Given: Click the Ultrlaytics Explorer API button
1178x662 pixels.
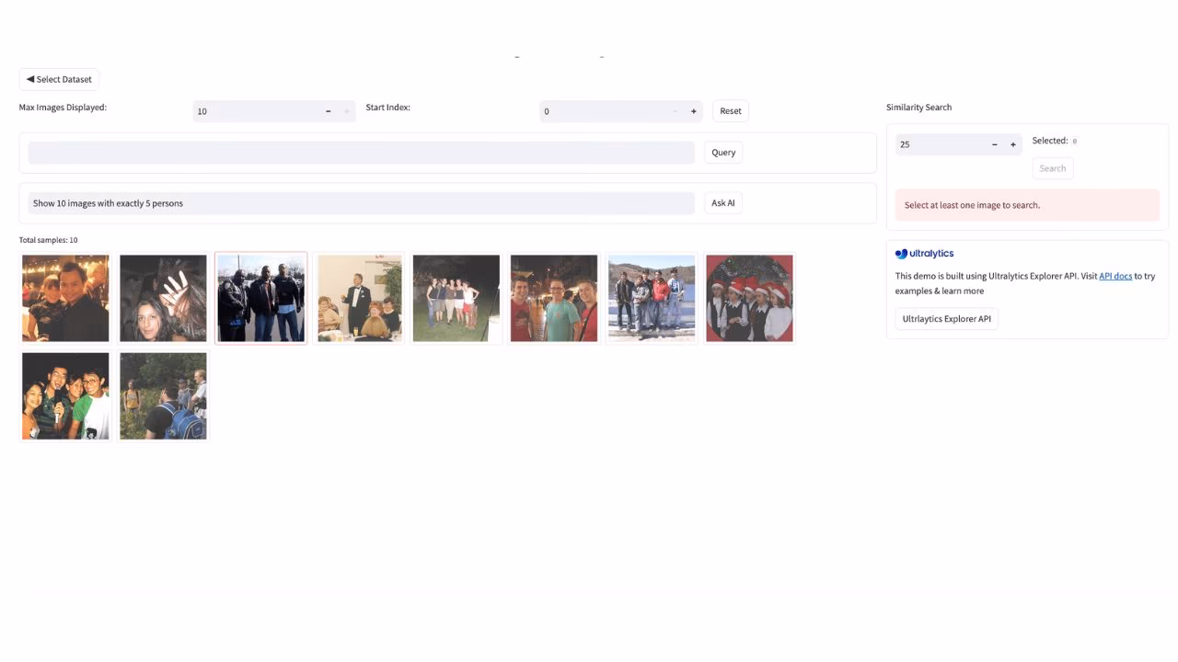Looking at the screenshot, I should (946, 318).
